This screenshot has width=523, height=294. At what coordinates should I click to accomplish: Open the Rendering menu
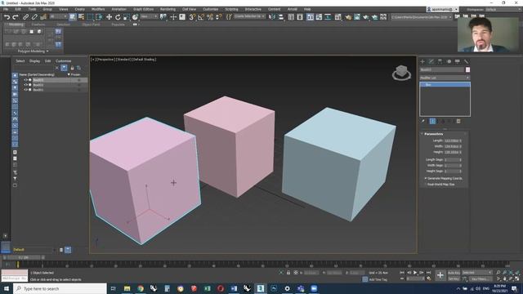168,9
